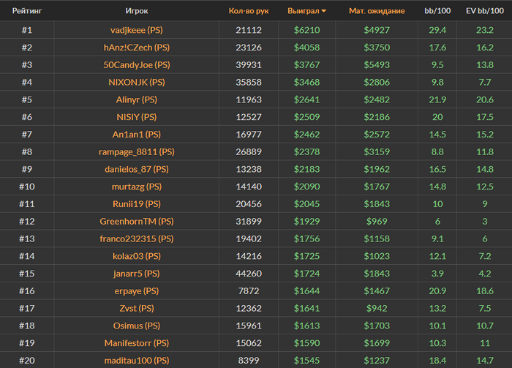Select player 50CandyJoe (PS)
The height and width of the screenshot is (368, 512).
coord(136,65)
